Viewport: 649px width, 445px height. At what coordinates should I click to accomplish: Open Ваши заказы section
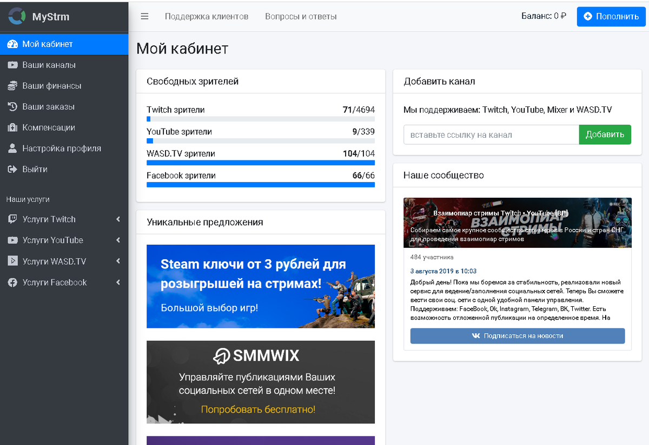64,107
